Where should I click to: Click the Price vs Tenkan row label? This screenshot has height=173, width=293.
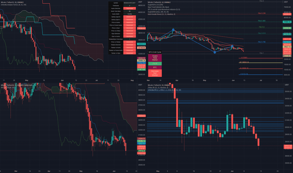116,42
